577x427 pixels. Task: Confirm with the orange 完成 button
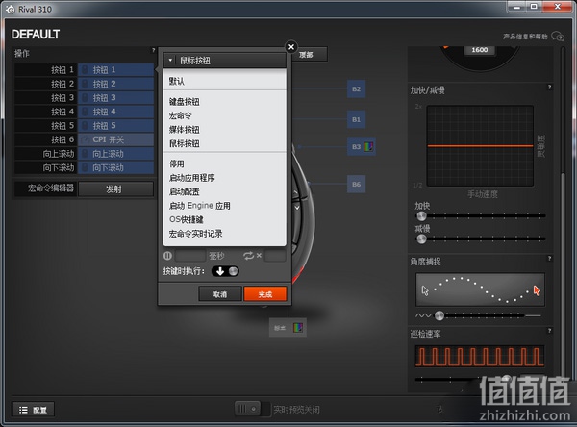265,294
